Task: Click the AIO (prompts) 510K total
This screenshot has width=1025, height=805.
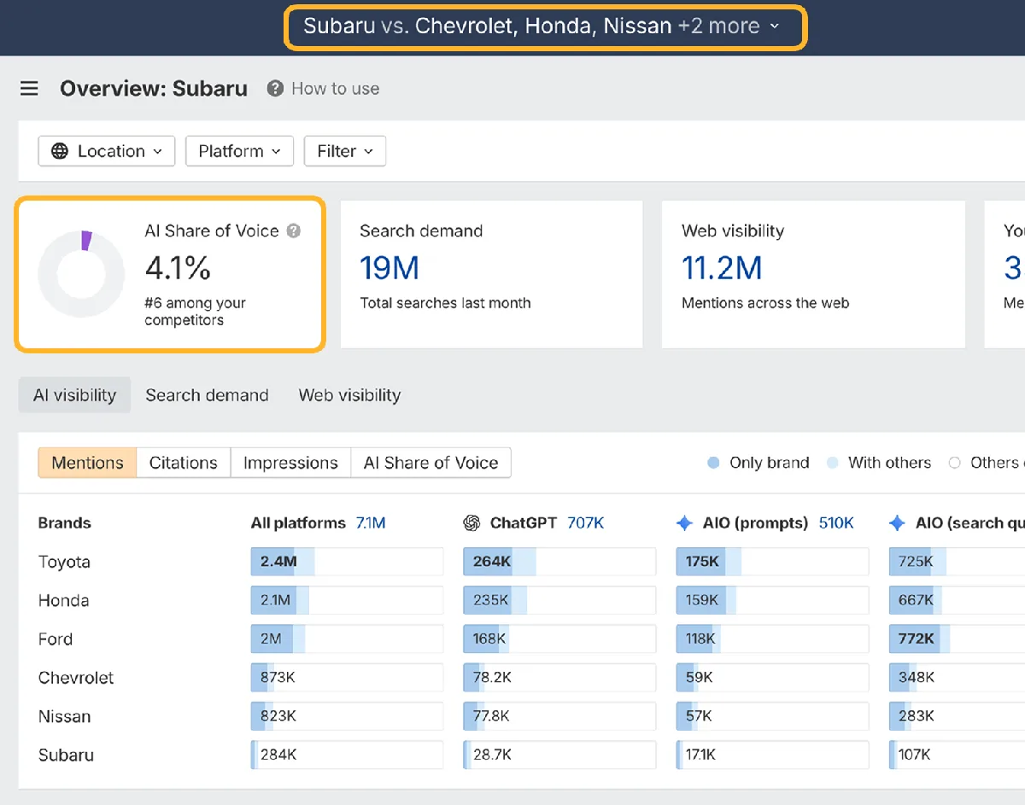Action: (836, 523)
